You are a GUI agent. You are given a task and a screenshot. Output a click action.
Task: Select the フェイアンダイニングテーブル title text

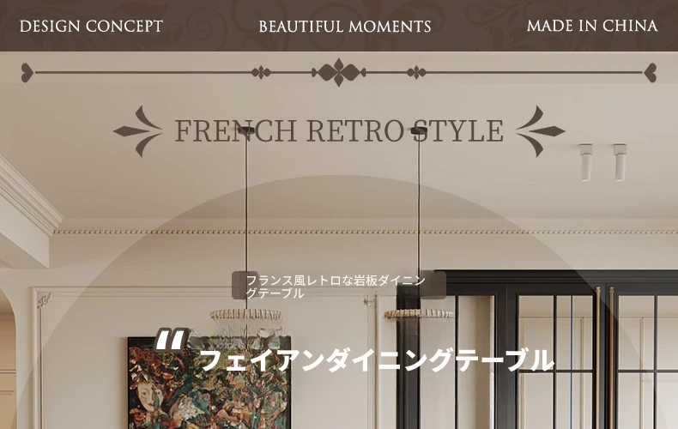tap(376, 360)
